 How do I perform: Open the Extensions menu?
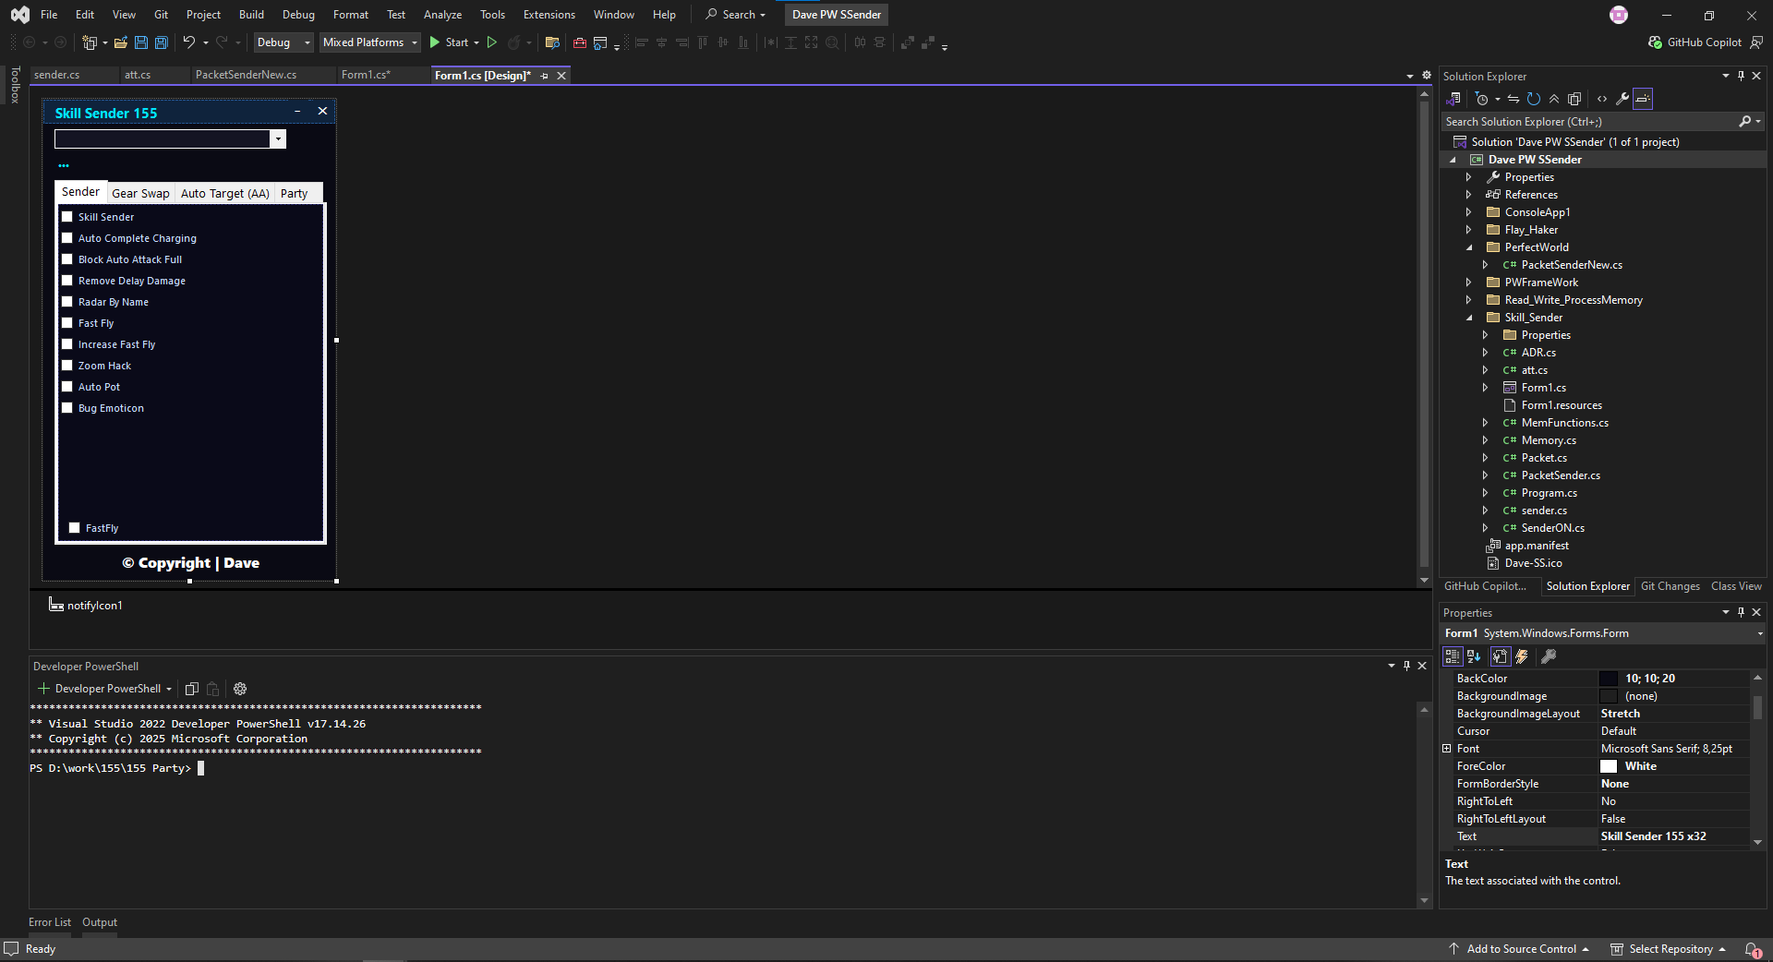(549, 15)
